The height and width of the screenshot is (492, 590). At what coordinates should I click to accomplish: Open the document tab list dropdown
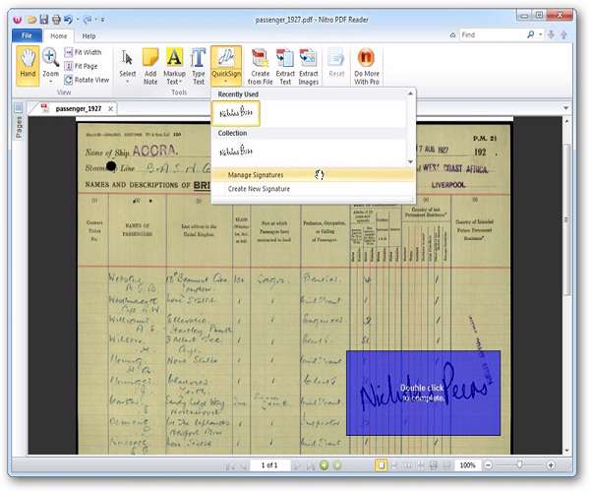(566, 108)
